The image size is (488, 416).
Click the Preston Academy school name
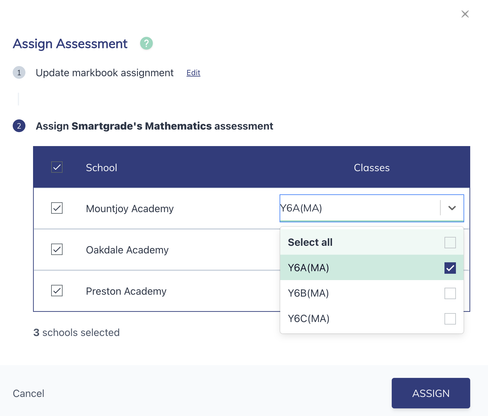(x=126, y=291)
